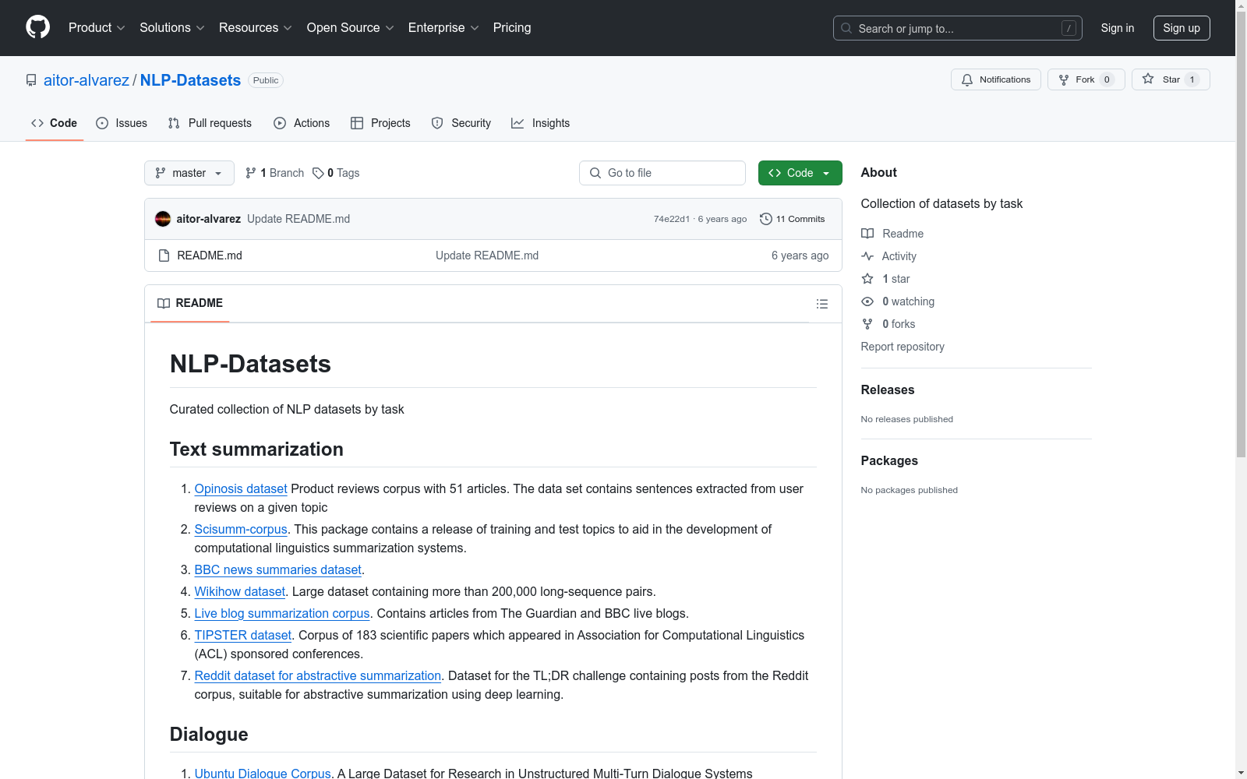Click the Update README.md commit message in header
The height and width of the screenshot is (779, 1247).
coord(299,219)
